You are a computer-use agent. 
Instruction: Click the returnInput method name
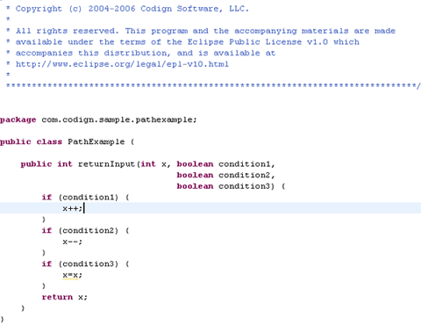coord(106,164)
